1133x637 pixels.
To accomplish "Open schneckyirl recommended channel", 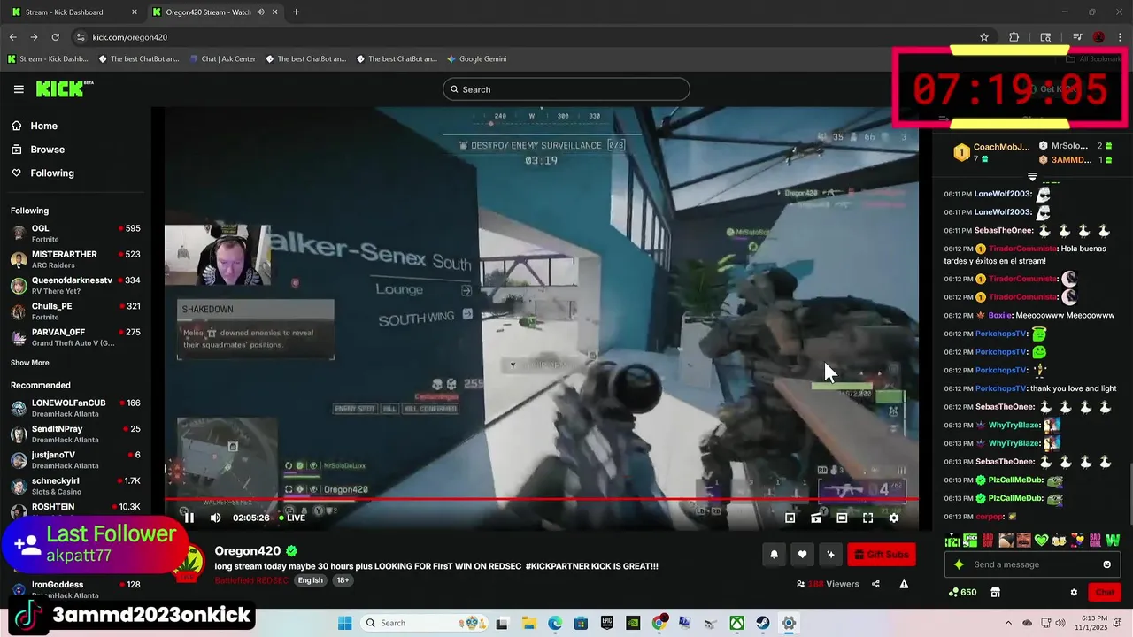I will click(75, 486).
